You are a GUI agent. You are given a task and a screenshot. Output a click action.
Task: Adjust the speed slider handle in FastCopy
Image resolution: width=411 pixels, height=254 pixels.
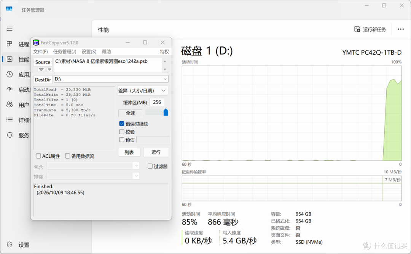pyautogui.click(x=166, y=112)
